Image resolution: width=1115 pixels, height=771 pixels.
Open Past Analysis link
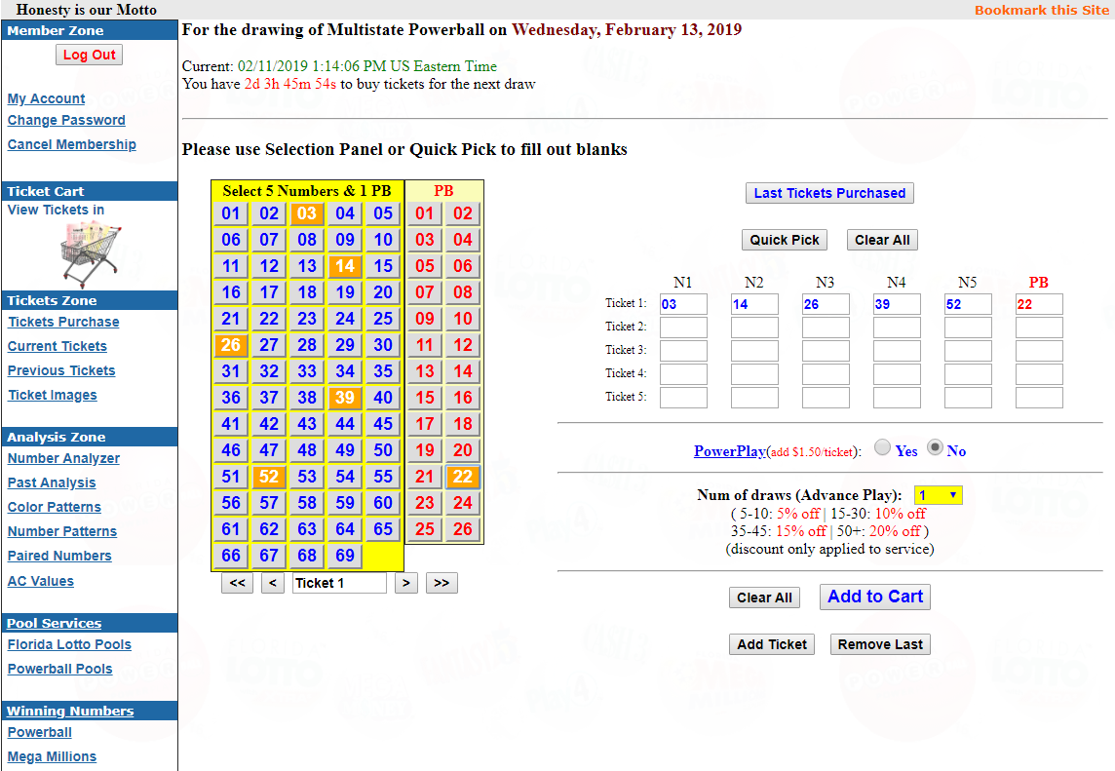point(52,482)
